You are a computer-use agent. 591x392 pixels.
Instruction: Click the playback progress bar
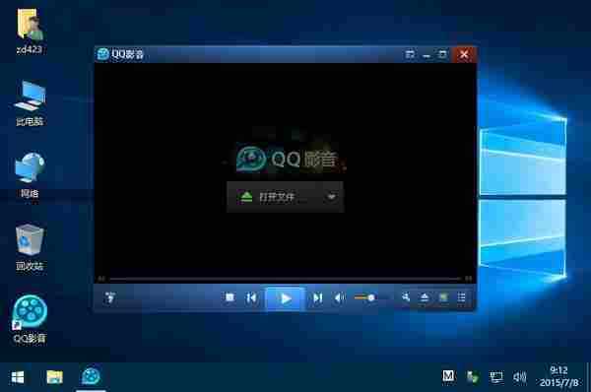(285, 279)
